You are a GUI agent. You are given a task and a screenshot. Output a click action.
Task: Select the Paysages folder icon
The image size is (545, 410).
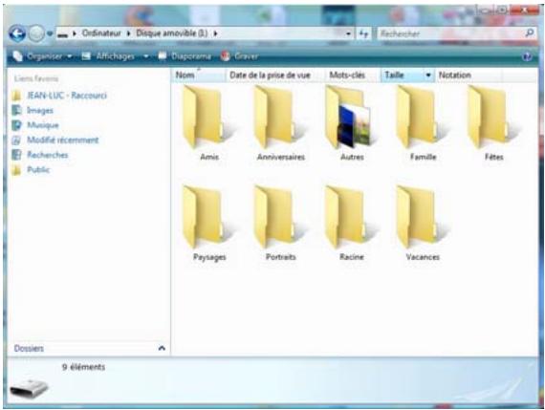pyautogui.click(x=205, y=217)
